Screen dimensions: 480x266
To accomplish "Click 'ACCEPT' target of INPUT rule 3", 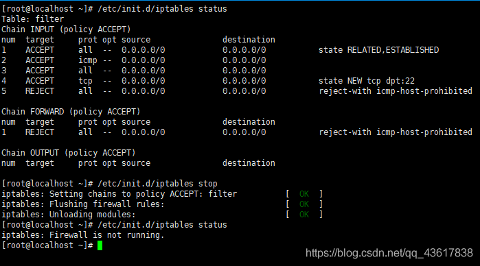I will coord(40,71).
